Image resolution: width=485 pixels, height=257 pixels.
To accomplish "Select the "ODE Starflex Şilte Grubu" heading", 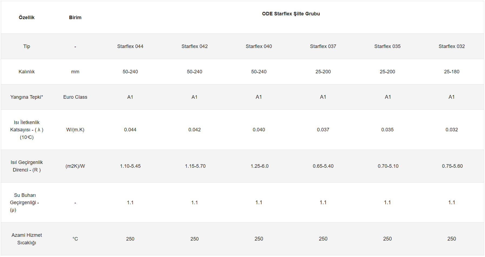I will pyautogui.click(x=291, y=14).
